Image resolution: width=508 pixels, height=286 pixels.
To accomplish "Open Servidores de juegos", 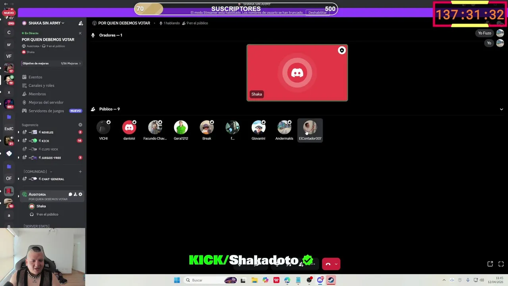I will [46, 111].
